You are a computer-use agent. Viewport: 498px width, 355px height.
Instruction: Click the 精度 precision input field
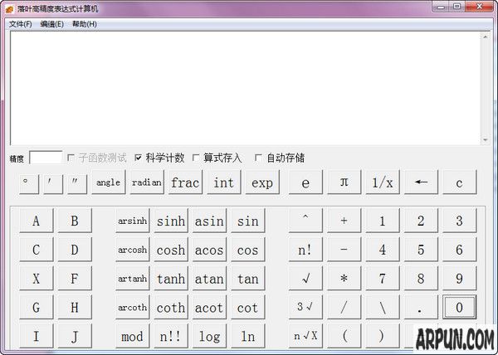(46, 158)
